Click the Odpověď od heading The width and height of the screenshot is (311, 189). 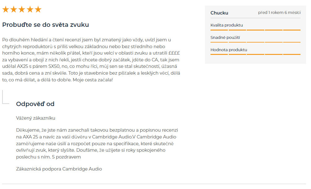pos(35,104)
